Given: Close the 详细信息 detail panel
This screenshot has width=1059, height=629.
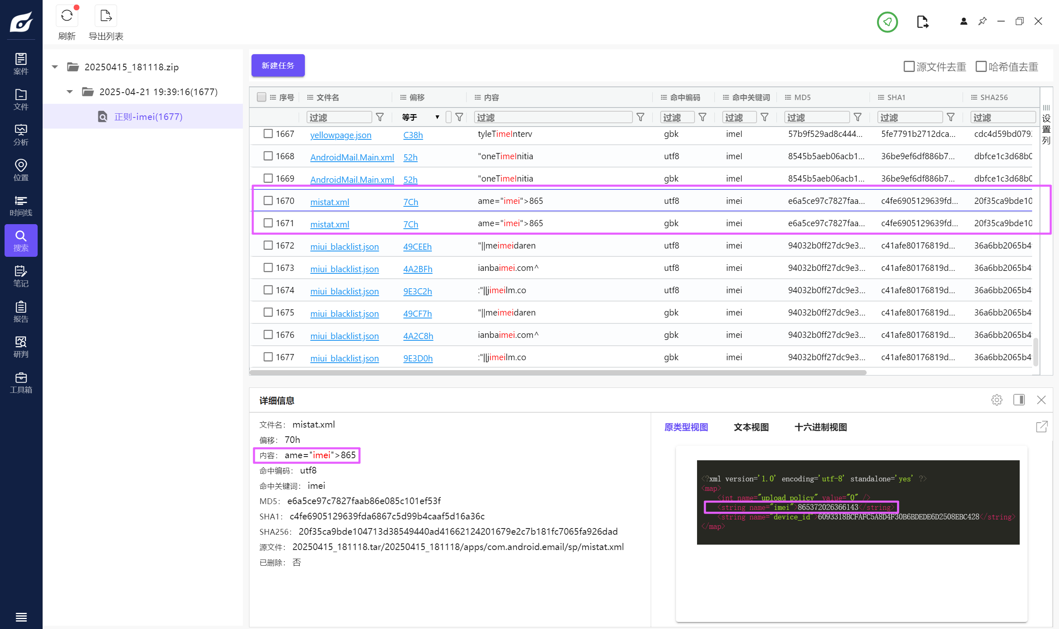Looking at the screenshot, I should click(x=1041, y=400).
